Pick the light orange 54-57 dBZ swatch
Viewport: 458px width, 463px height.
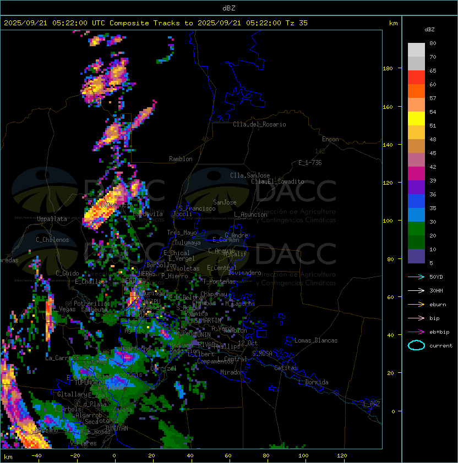coord(416,105)
